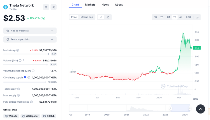The width and height of the screenshot is (210, 120).
Task: Open the Fully diluted market cap info icon
Action: 31,102
